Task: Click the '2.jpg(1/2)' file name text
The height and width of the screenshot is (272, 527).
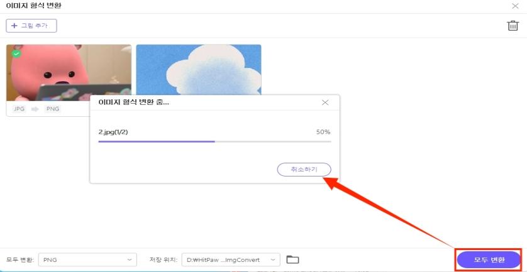Action: pos(113,132)
